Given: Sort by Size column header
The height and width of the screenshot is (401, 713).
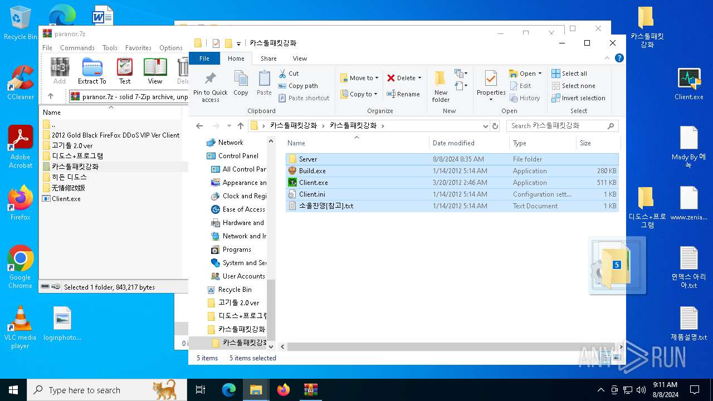Looking at the screenshot, I should click(597, 143).
